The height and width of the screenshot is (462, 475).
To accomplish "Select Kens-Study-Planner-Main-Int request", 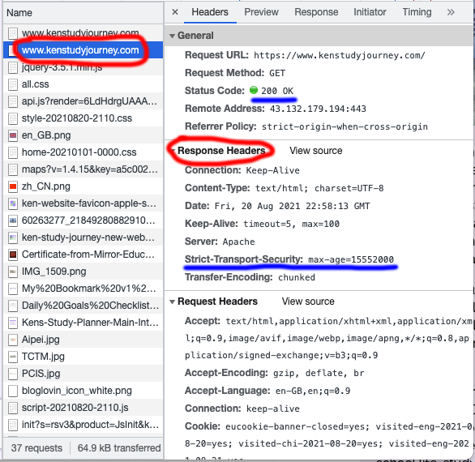I will [83, 323].
